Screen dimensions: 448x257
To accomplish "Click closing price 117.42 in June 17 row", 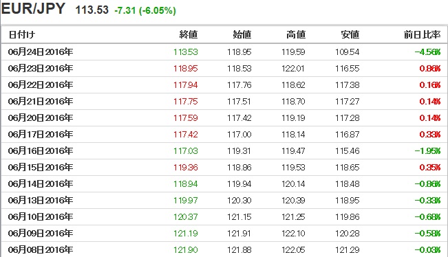I will [x=186, y=135].
